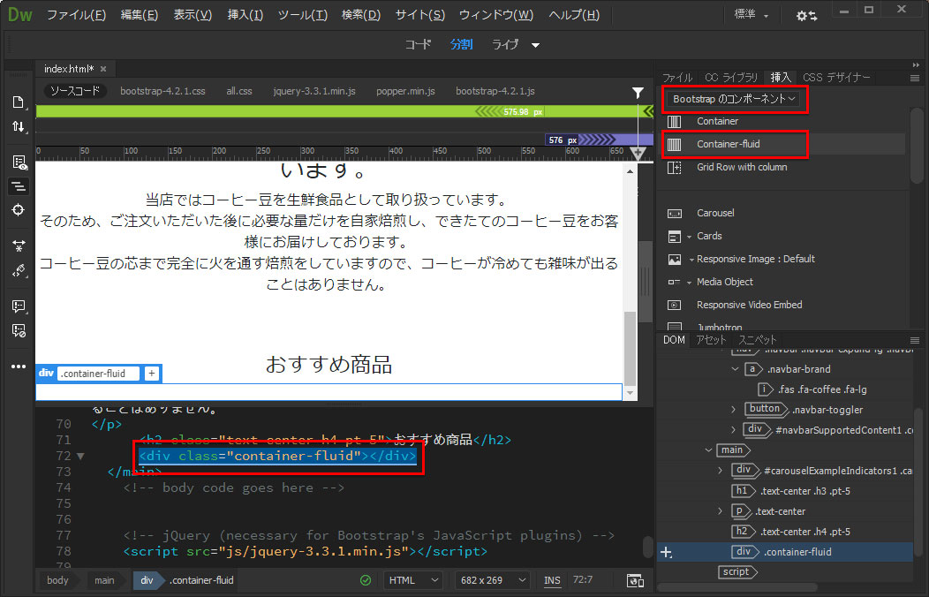This screenshot has width=929, height=597.
Task: Open the Bootstrap のコンポーネント dropdown
Action: tap(734, 99)
